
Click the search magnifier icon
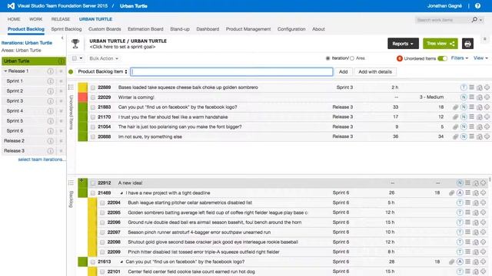click(474, 20)
